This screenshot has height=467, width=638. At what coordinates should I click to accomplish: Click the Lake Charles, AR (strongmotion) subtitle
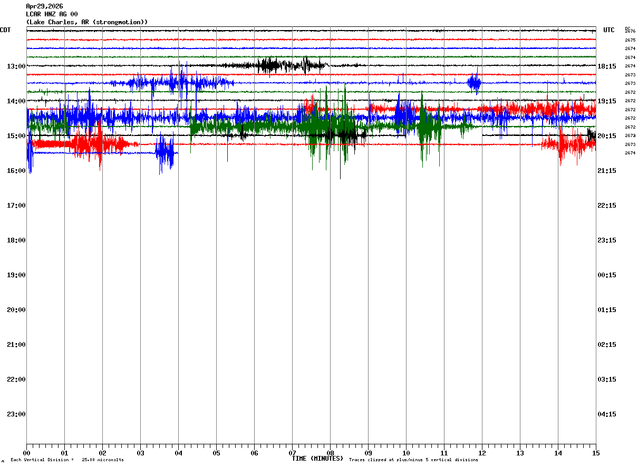click(x=86, y=22)
